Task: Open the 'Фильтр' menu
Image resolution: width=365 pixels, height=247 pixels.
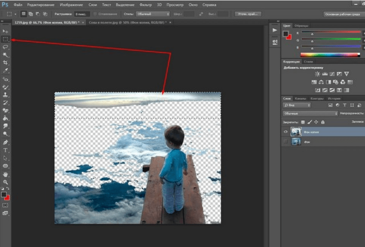Action: point(145,5)
